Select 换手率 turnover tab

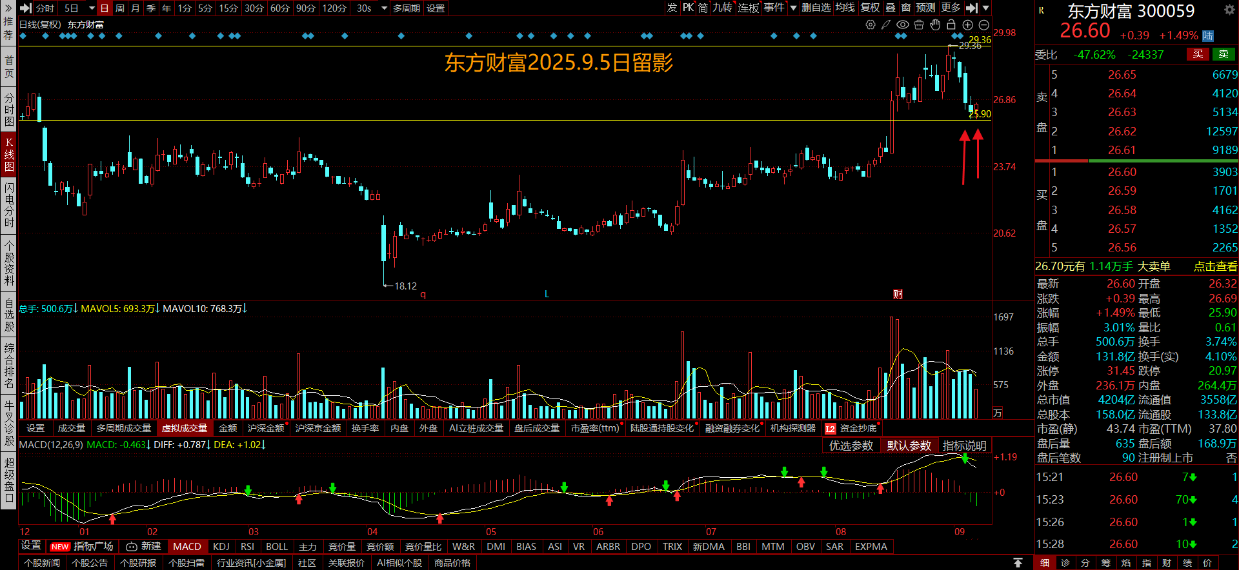(x=365, y=428)
